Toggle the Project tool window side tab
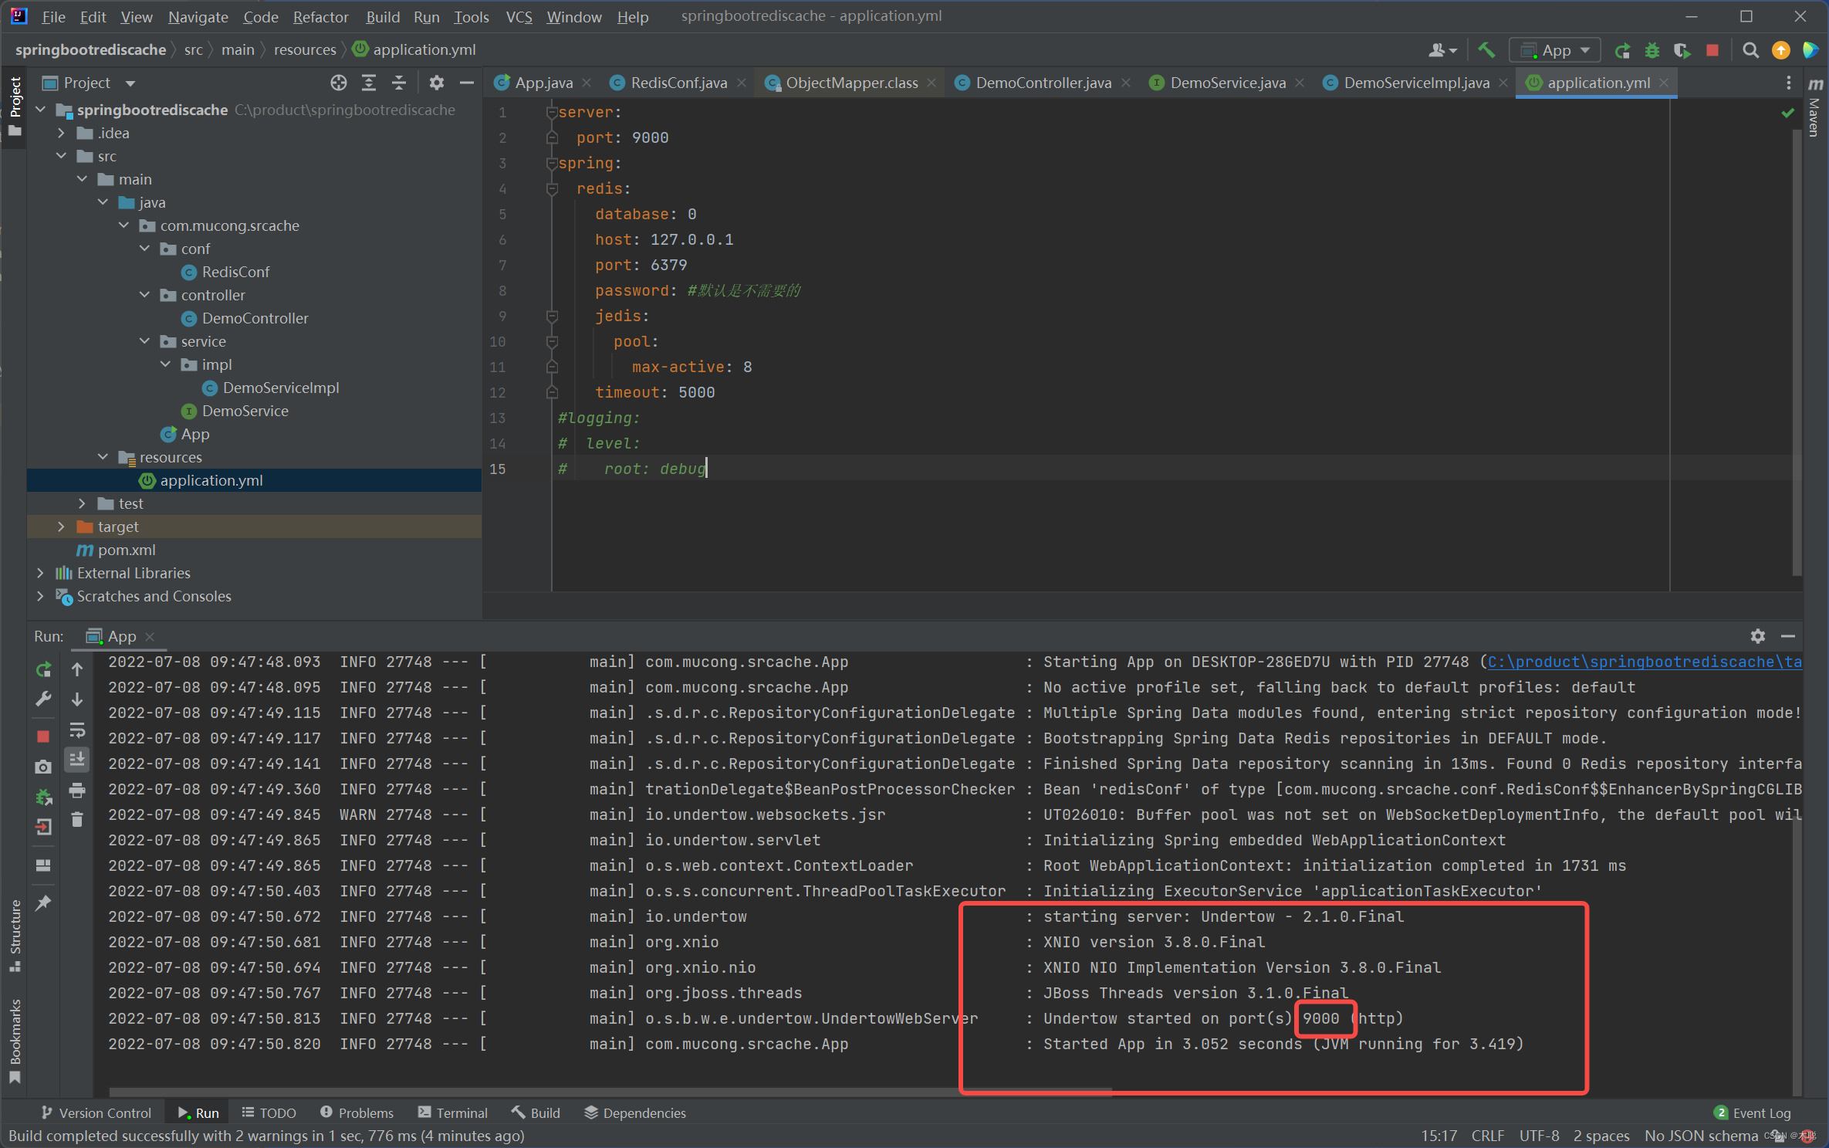Image resolution: width=1829 pixels, height=1148 pixels. pos(15,107)
